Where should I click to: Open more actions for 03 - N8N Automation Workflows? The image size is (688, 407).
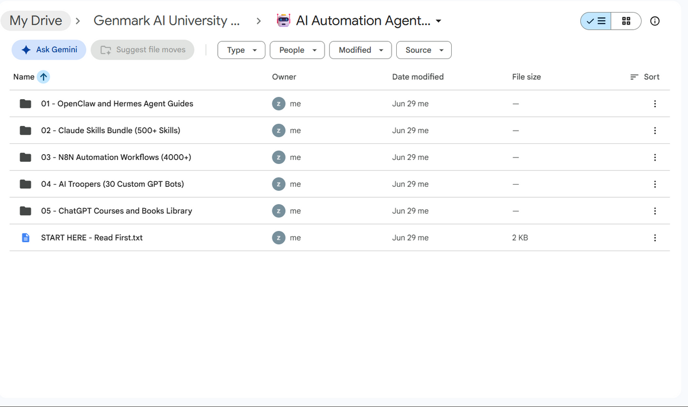pyautogui.click(x=655, y=157)
